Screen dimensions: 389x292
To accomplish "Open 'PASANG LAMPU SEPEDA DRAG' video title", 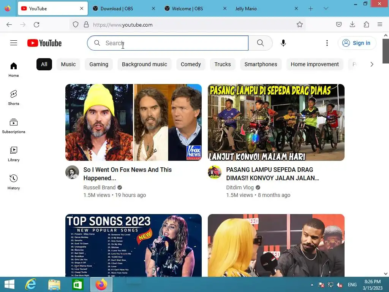I will click(273, 174).
